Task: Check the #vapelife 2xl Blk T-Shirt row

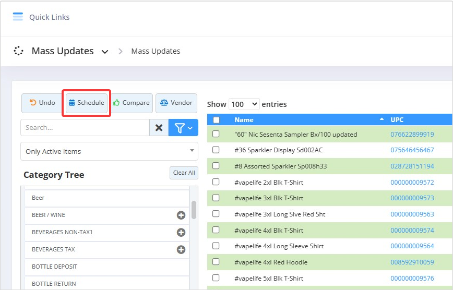Action: click(x=216, y=182)
